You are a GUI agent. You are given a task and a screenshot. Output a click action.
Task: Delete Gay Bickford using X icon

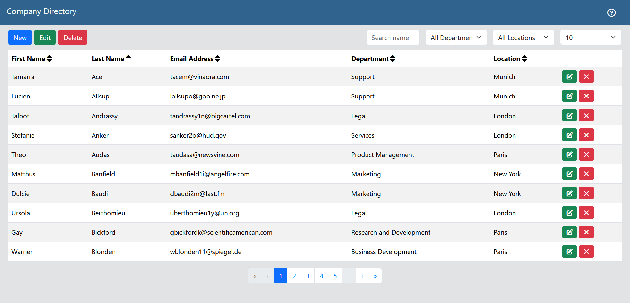tap(586, 232)
